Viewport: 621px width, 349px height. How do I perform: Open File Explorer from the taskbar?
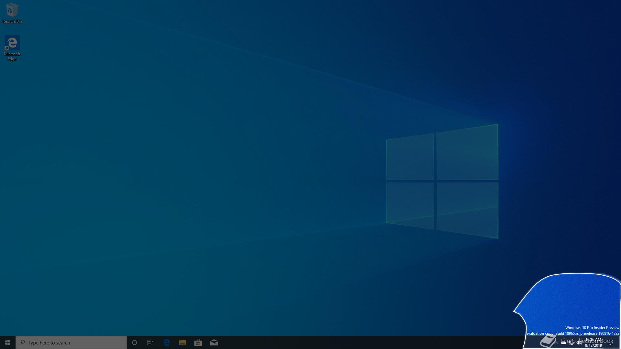182,343
